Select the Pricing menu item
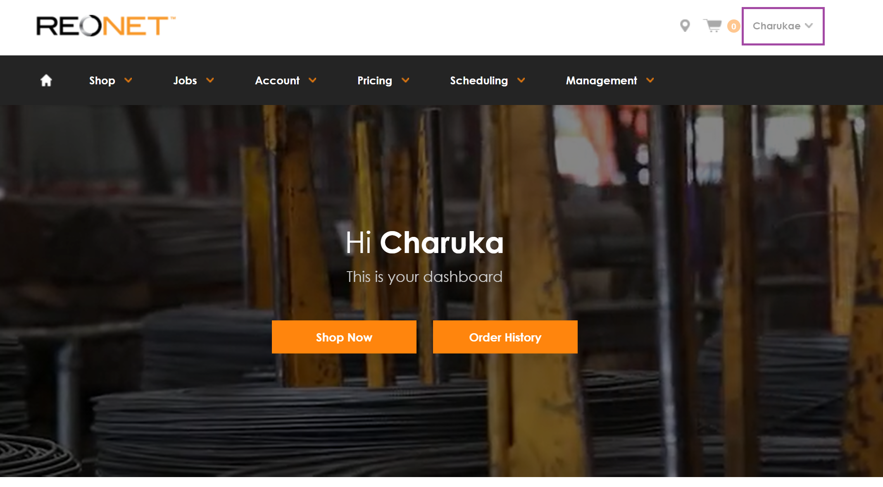883x487 pixels. [375, 81]
